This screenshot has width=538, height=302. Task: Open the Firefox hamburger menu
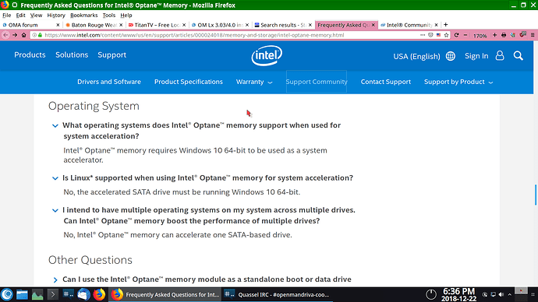tap(533, 35)
